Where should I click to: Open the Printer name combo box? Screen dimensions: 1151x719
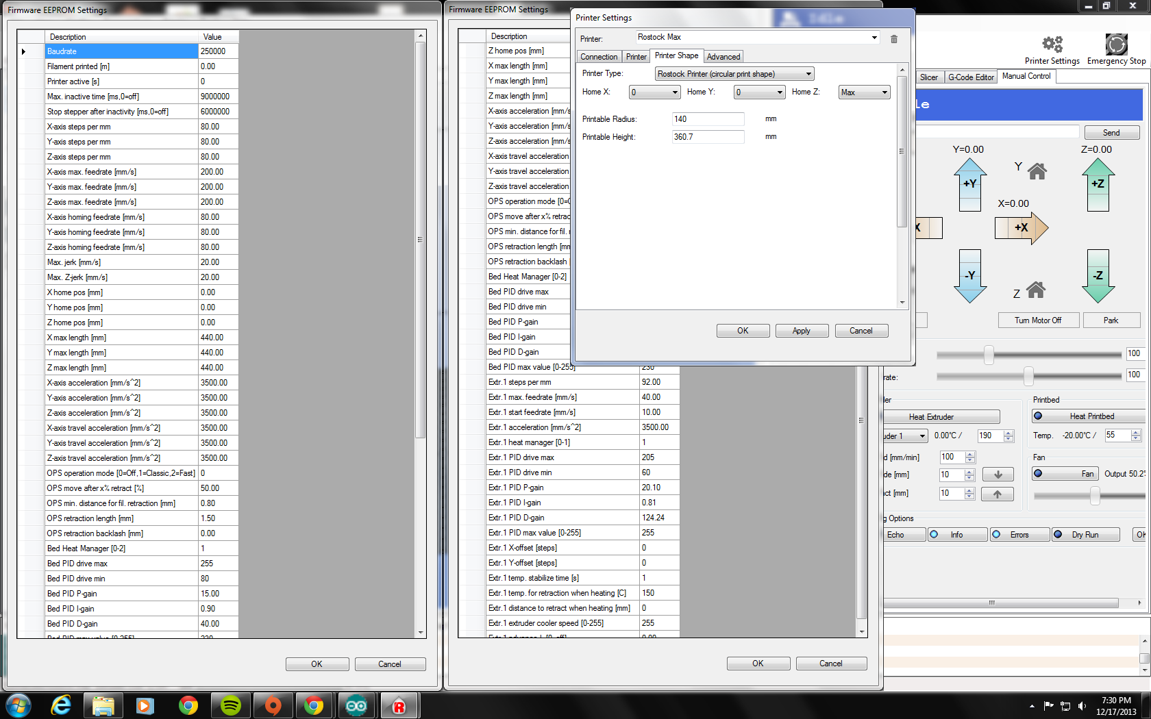757,38
